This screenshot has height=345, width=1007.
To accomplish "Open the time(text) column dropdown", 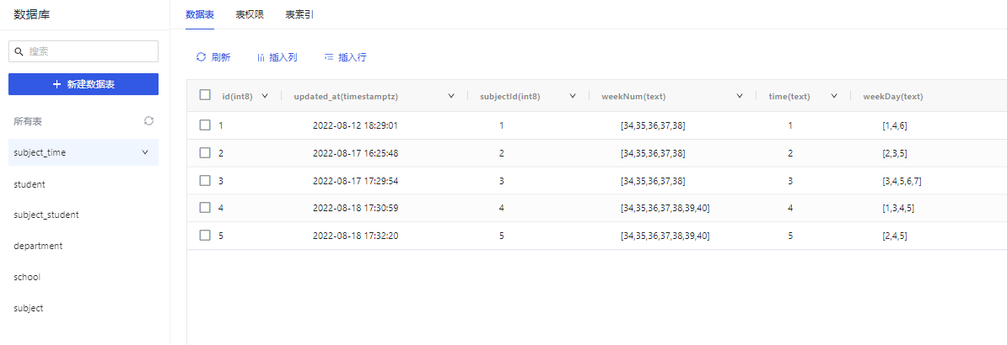I will [x=833, y=96].
